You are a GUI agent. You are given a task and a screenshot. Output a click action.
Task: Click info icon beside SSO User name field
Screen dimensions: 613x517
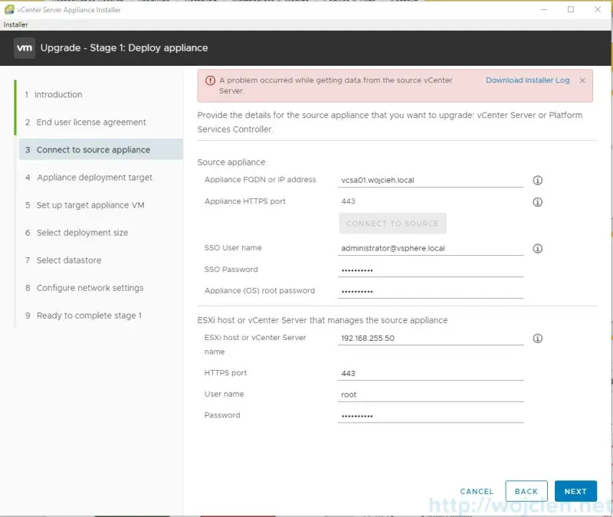click(537, 248)
